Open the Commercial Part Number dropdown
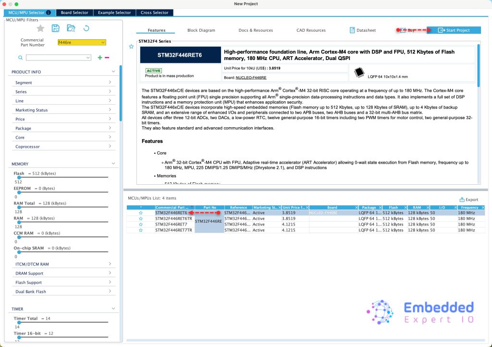This screenshot has height=347, width=492. click(x=103, y=43)
